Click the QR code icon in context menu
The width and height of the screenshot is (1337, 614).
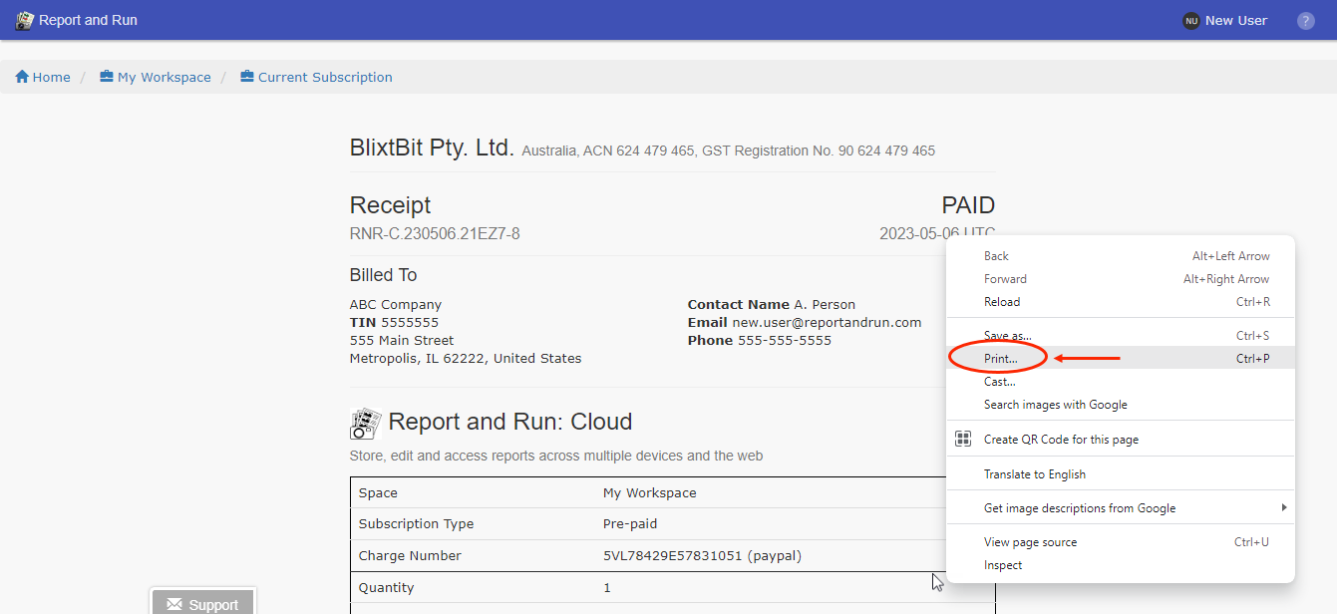pyautogui.click(x=963, y=440)
